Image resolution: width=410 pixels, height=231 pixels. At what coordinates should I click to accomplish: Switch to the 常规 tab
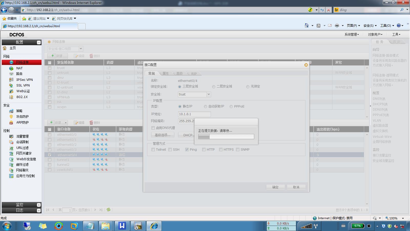(151, 74)
